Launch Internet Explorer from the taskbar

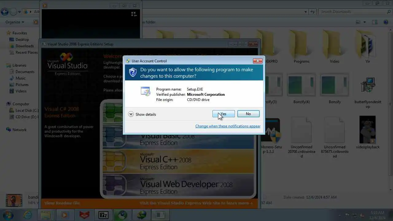pos(28,215)
